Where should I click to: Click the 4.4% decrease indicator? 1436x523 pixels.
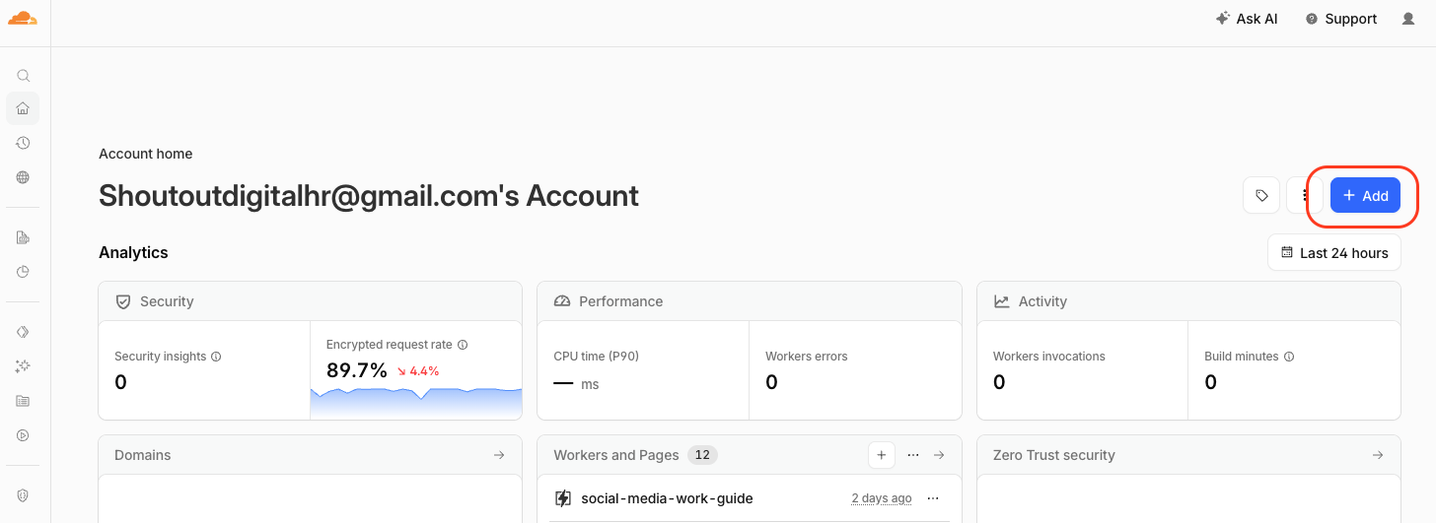pos(418,371)
